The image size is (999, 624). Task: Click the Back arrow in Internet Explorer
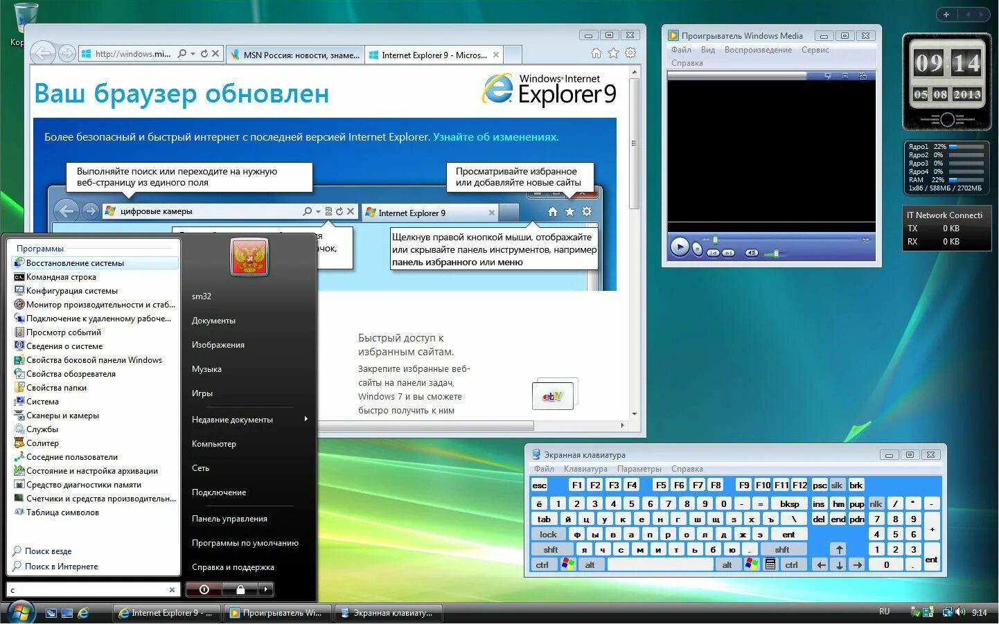click(x=44, y=53)
